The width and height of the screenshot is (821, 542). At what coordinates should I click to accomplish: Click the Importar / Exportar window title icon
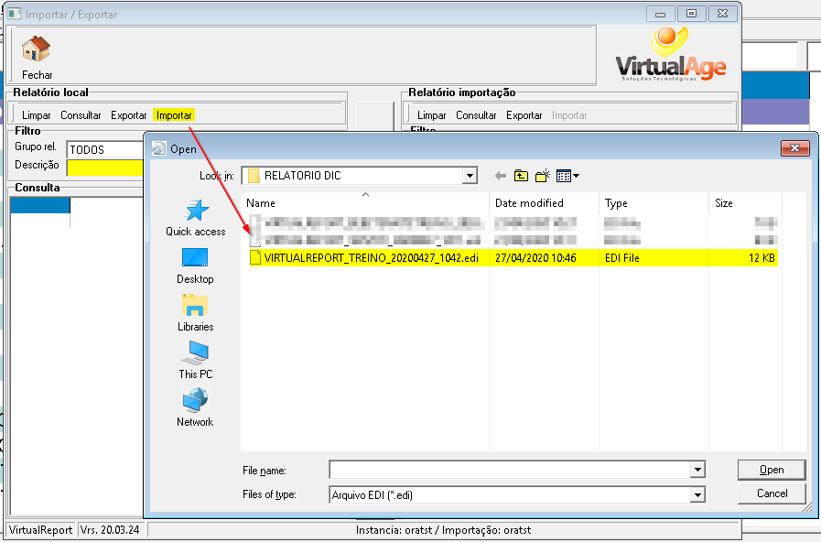coord(15,14)
